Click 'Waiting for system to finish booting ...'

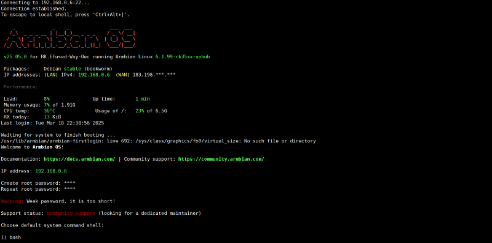(x=58, y=135)
